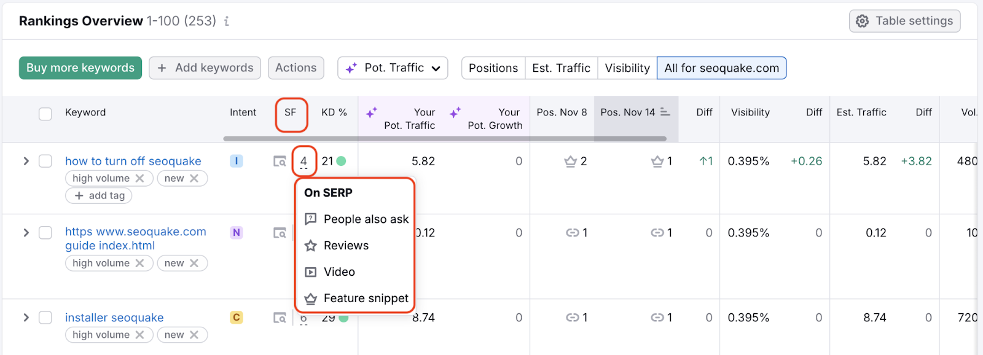Expand the how to turn off seoquake row
This screenshot has height=355, width=983.
click(26, 161)
